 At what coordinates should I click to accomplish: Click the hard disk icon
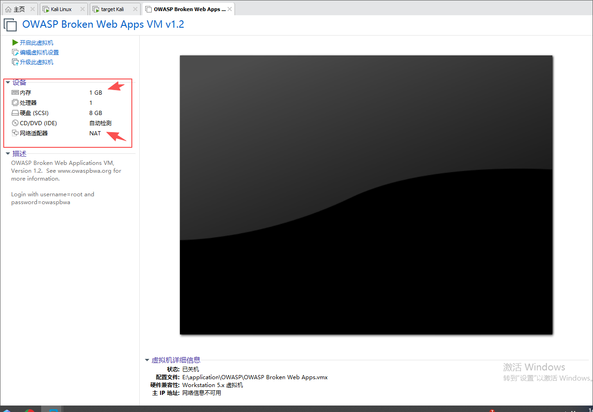click(x=15, y=113)
